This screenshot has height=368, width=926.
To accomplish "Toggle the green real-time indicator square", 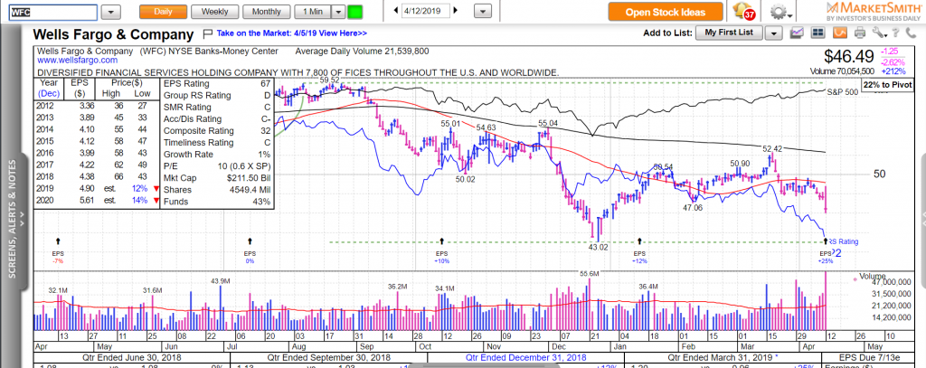I will (x=355, y=12).
